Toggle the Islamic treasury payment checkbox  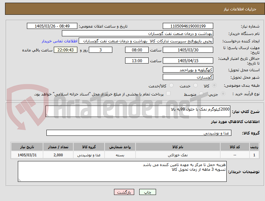pos(168,93)
